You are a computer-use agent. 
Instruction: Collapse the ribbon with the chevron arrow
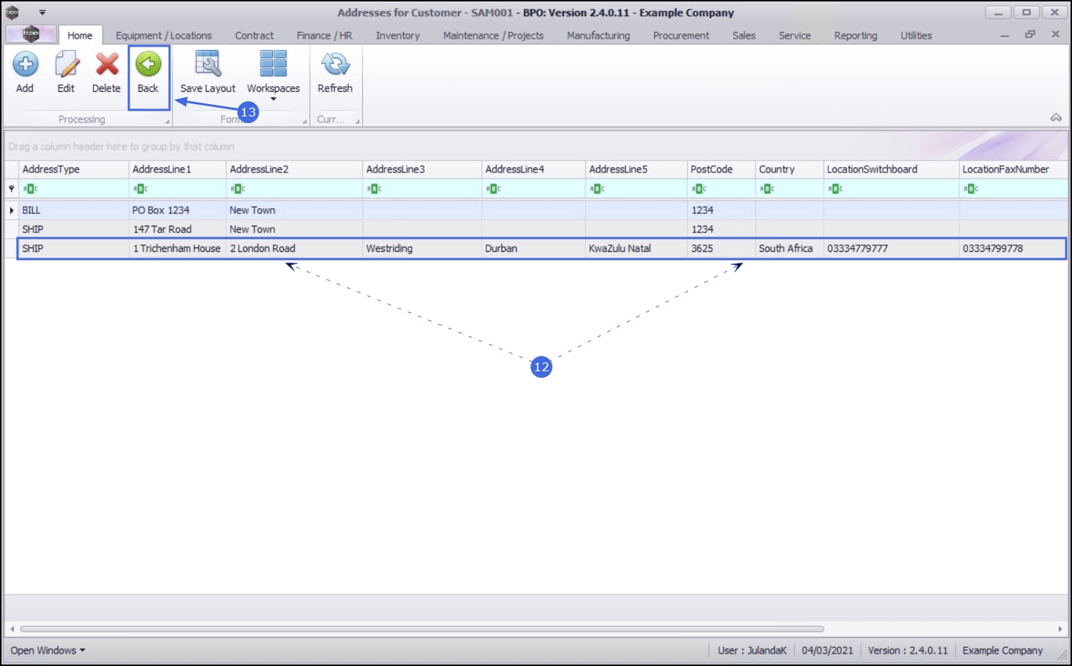coord(1056,118)
